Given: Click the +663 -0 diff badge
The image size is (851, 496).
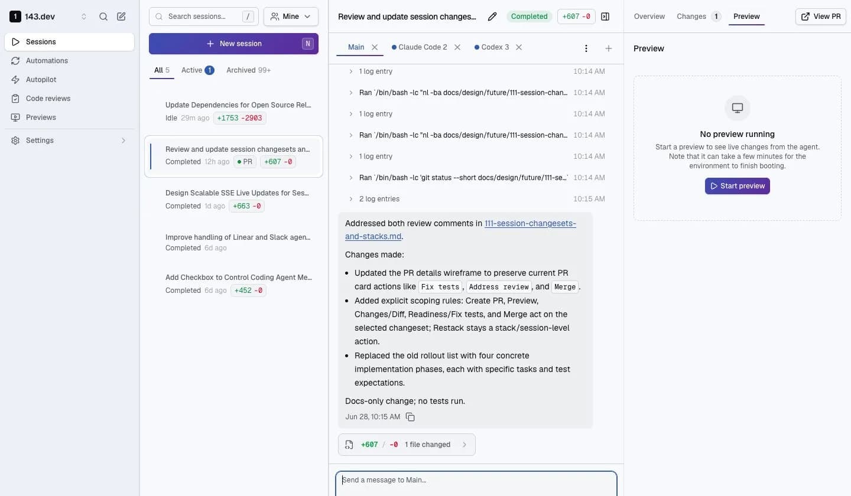Looking at the screenshot, I should click(247, 206).
